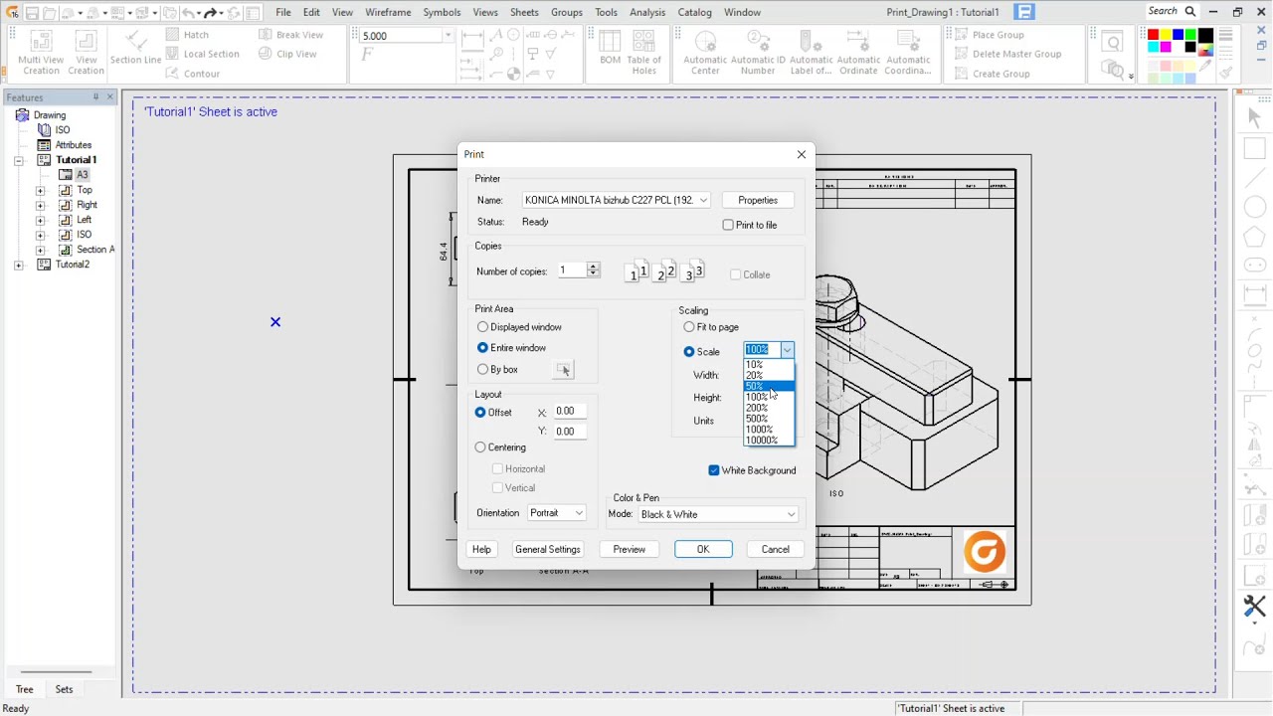1273x716 pixels.
Task: Click the Automatic Ordinate tool
Action: click(x=858, y=52)
